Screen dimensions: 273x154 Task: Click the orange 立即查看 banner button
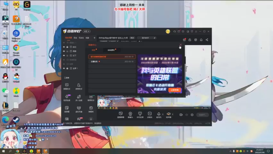coord(175,90)
